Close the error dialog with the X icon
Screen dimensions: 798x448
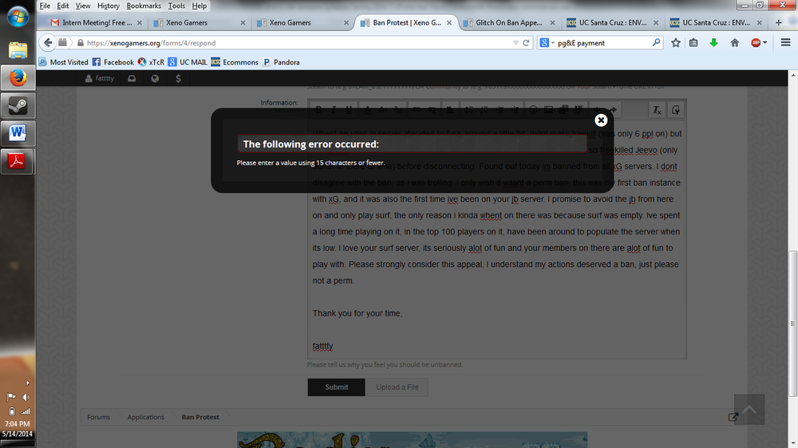click(601, 120)
